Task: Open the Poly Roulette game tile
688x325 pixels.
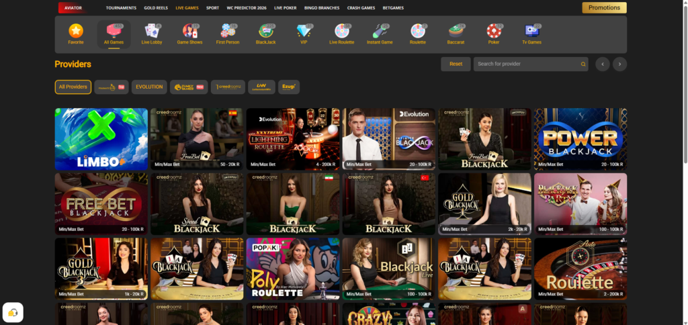Action: [293, 269]
